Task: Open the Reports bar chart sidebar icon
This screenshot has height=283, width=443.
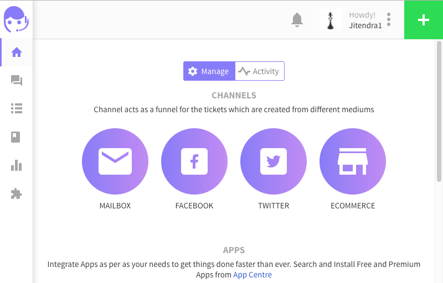Action: (17, 165)
